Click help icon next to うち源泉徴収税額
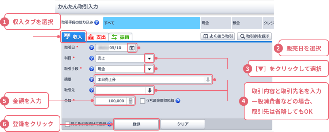Screen dimensions: 329x132 point(178,101)
